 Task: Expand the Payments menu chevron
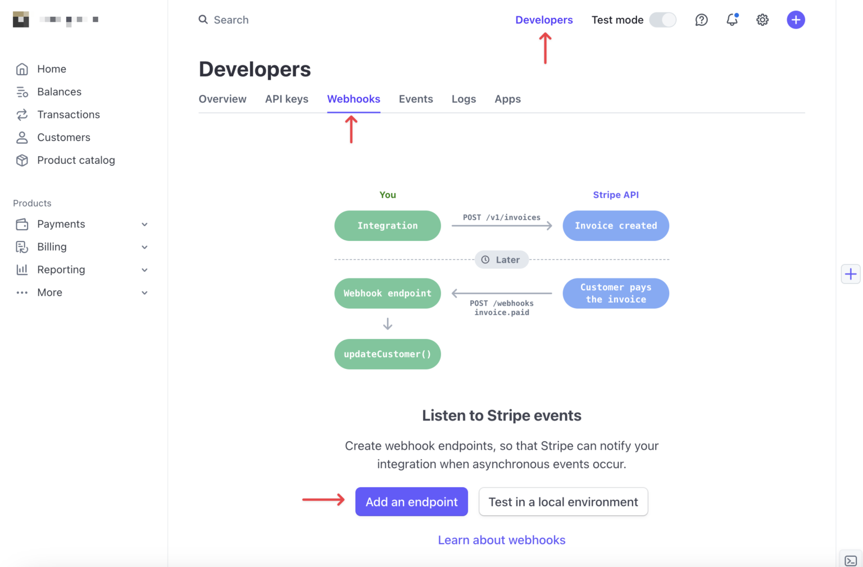click(144, 225)
